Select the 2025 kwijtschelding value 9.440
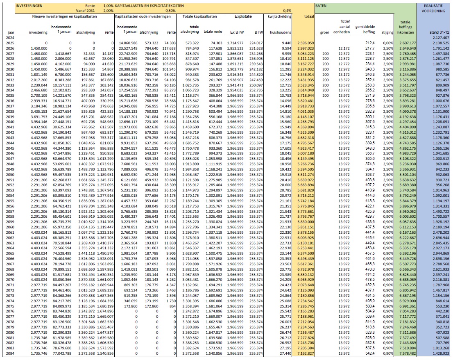This screenshot has width=453, height=360. click(287, 43)
